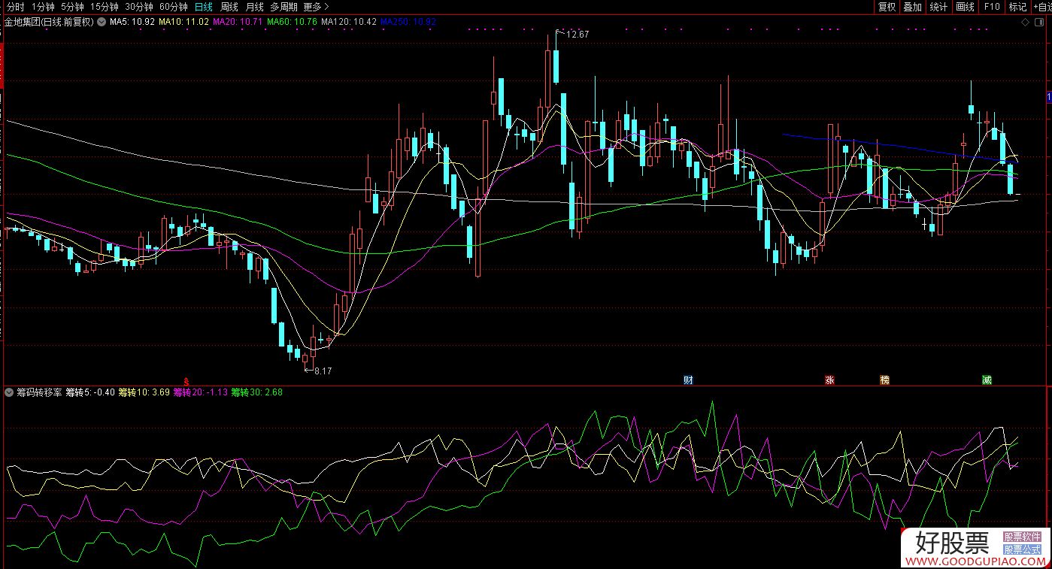This screenshot has height=569, width=1052.
Task: Expand main chart indicator dropdown arrow
Action: (101, 22)
